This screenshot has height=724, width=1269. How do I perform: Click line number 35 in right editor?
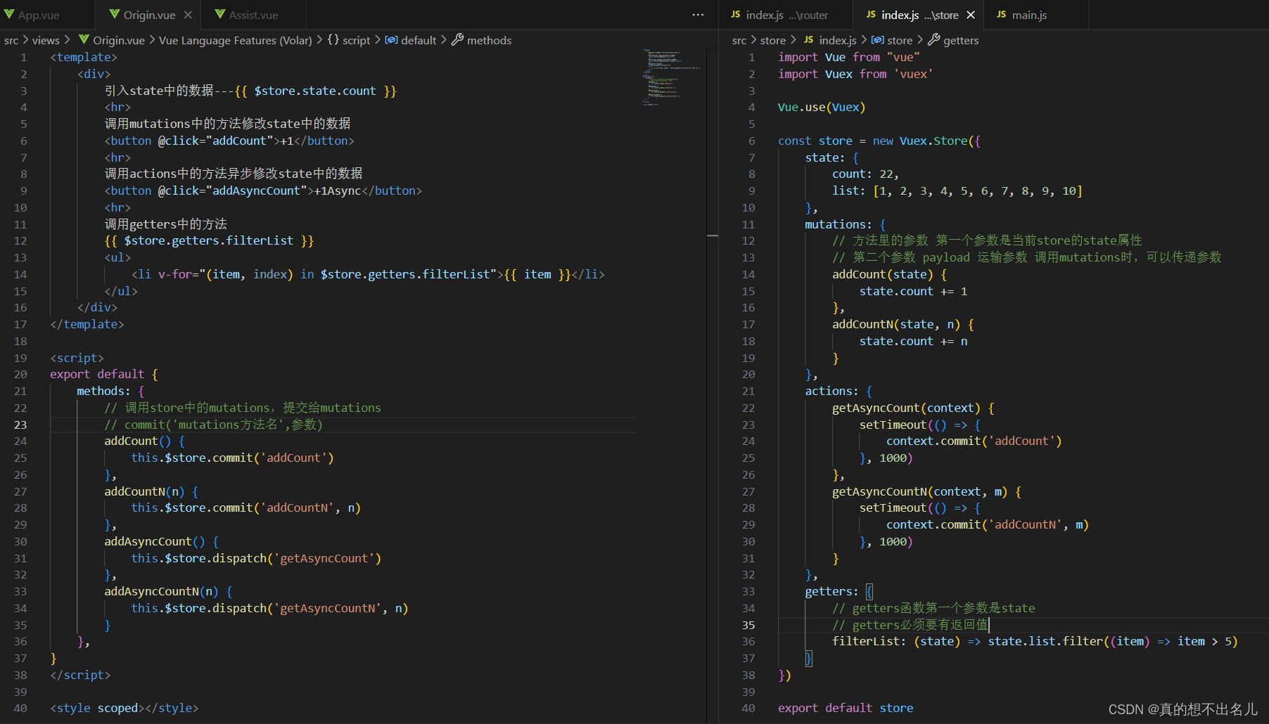748,625
